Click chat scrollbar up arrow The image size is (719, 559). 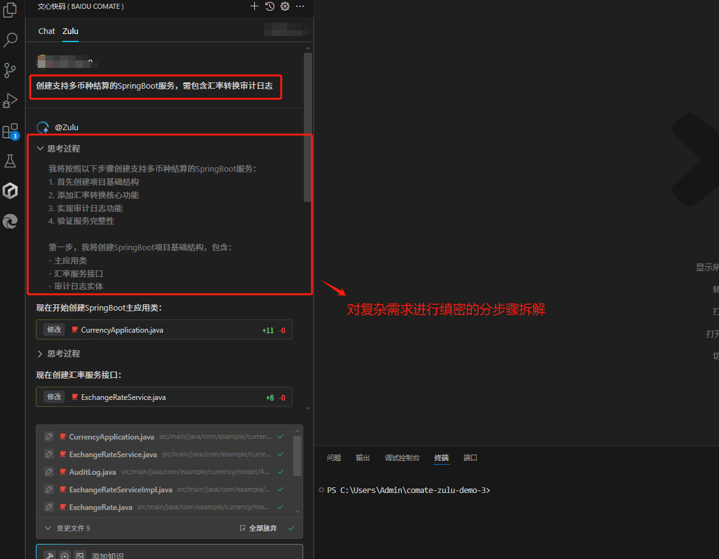[x=308, y=48]
